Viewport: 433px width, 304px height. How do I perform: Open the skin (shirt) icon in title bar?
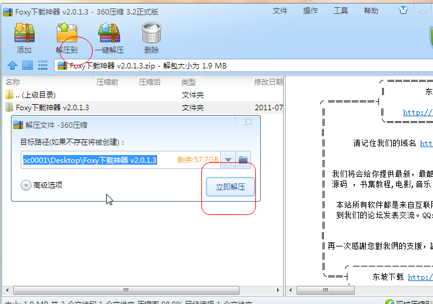click(403, 10)
